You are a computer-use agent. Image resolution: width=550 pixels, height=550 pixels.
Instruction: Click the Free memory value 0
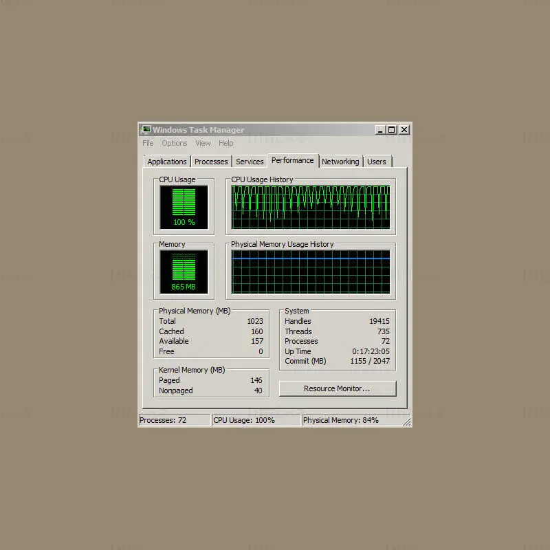pyautogui.click(x=261, y=351)
